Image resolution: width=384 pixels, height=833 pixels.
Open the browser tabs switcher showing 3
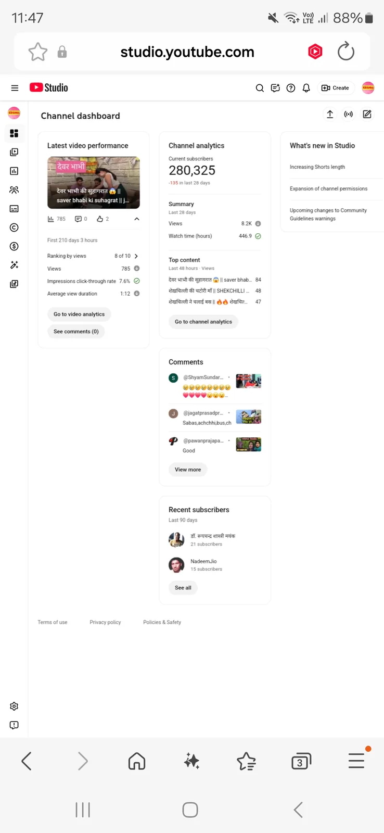301,761
